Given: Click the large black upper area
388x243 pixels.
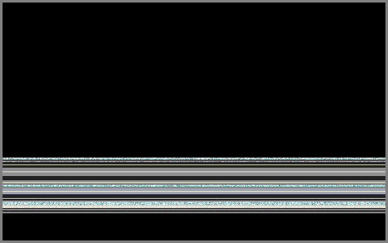Looking at the screenshot, I should pos(194,80).
